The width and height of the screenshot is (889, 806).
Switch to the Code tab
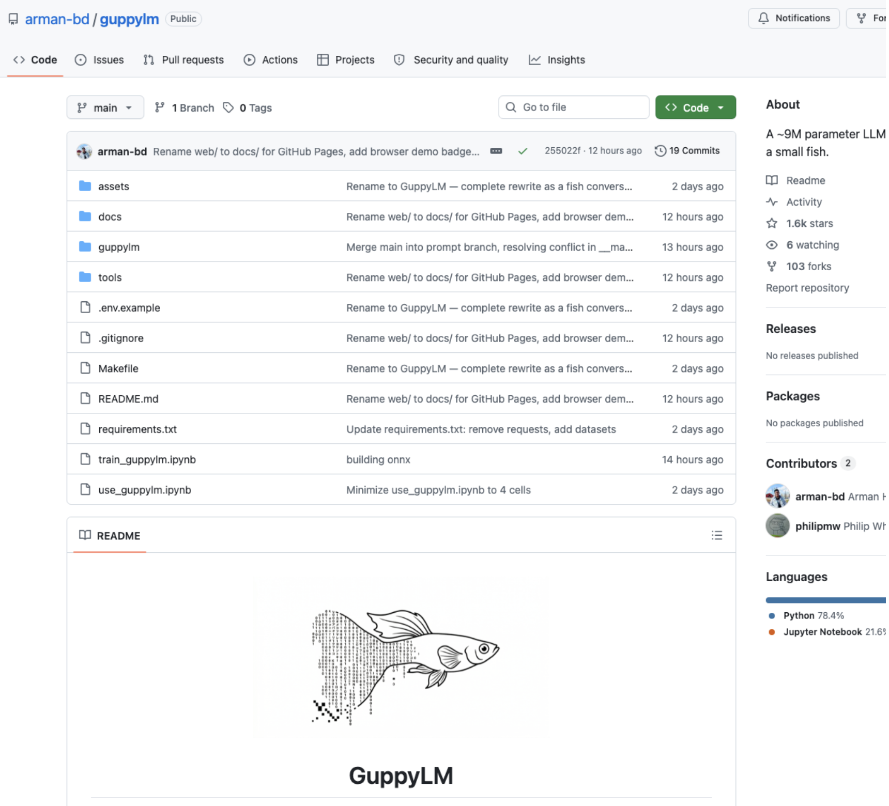[35, 60]
